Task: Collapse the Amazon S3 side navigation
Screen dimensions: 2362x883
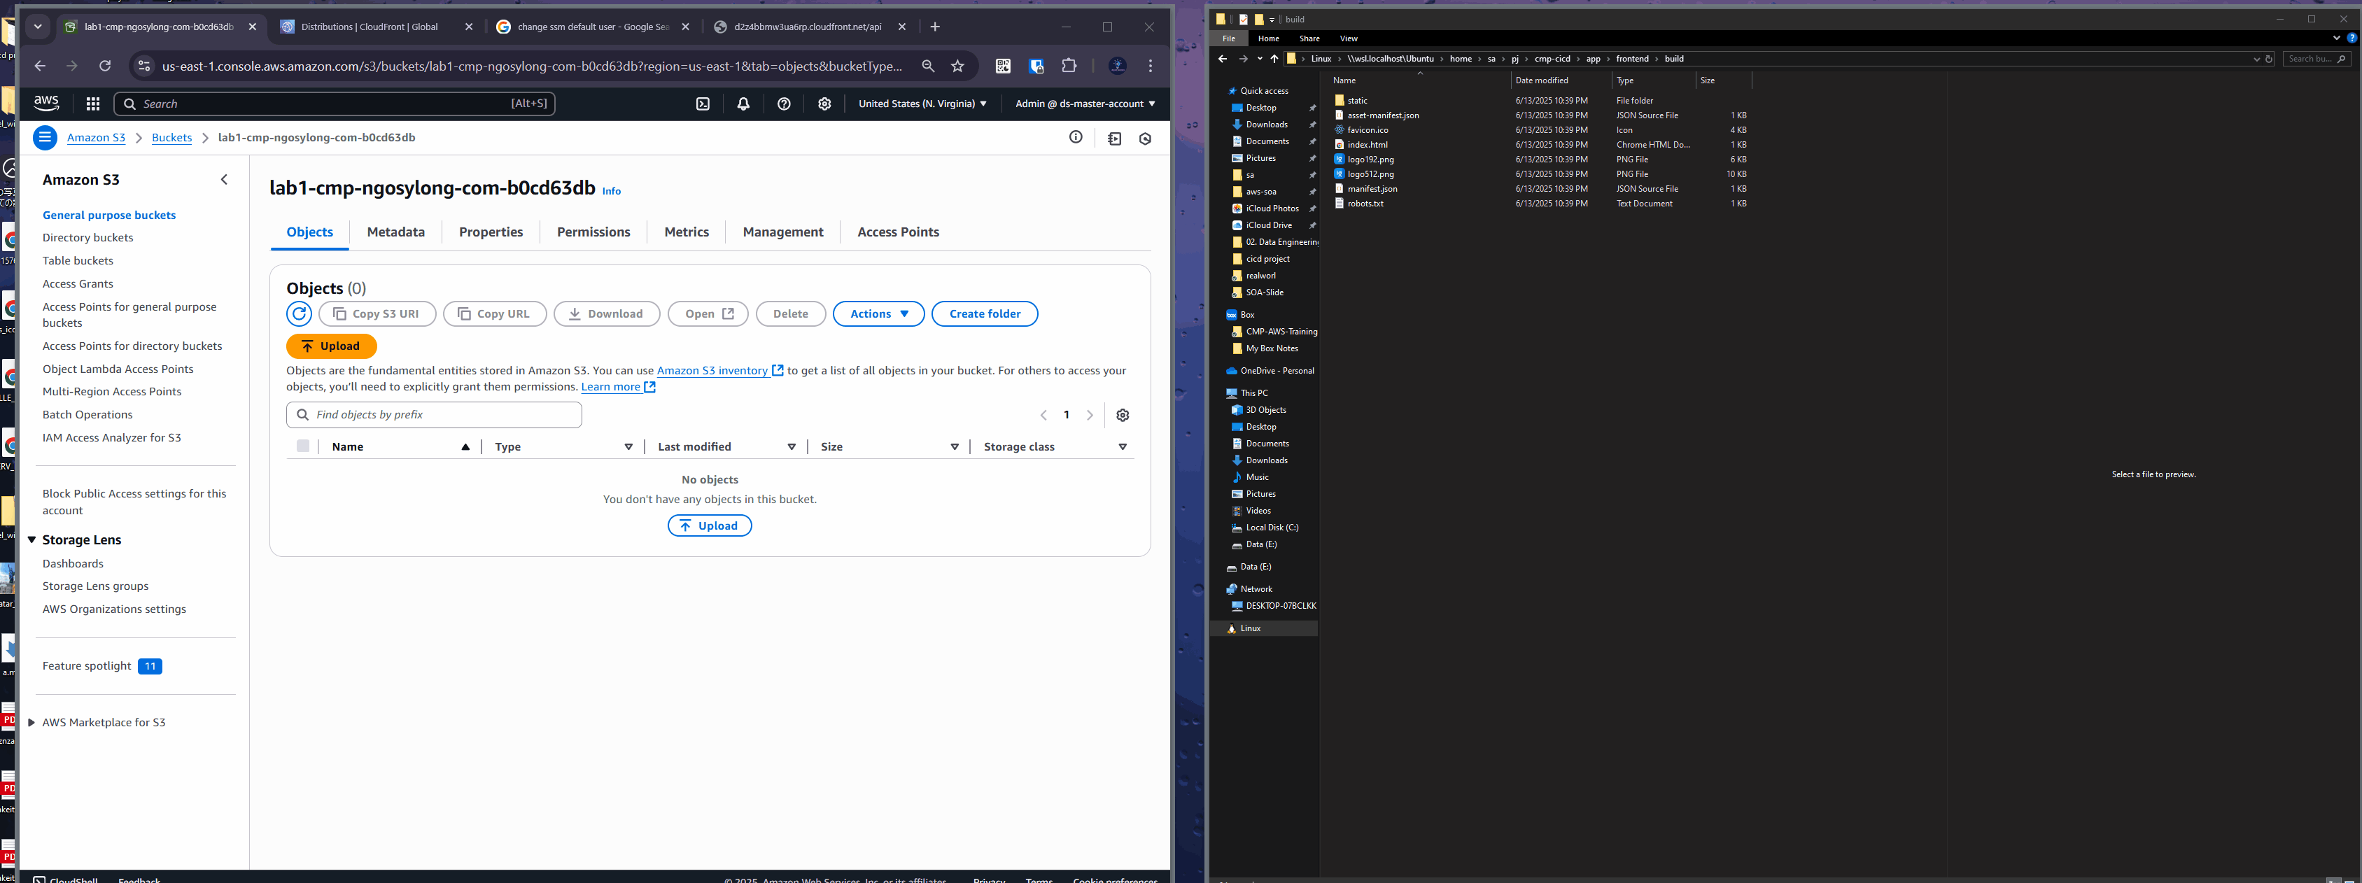Action: [x=225, y=180]
